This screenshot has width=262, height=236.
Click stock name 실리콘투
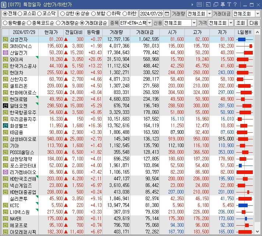pyautogui.click(x=18, y=199)
